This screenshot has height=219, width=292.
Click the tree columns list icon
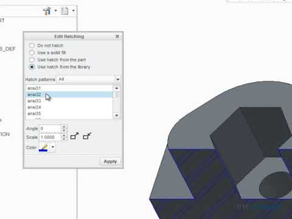[64, 11]
